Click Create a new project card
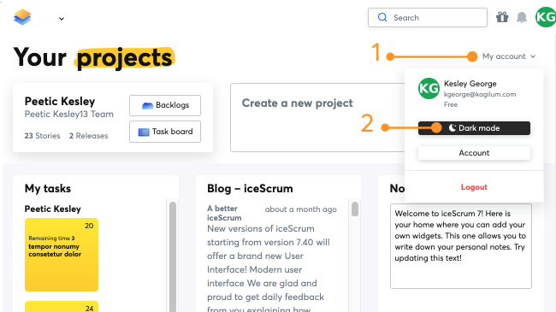 317,117
